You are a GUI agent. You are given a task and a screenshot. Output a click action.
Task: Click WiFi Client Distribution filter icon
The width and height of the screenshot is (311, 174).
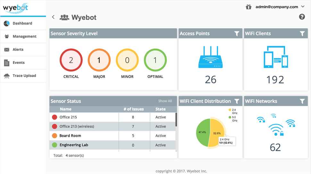(x=237, y=101)
